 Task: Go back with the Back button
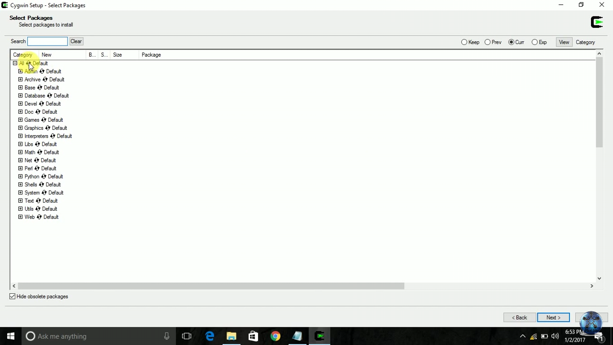pos(520,318)
